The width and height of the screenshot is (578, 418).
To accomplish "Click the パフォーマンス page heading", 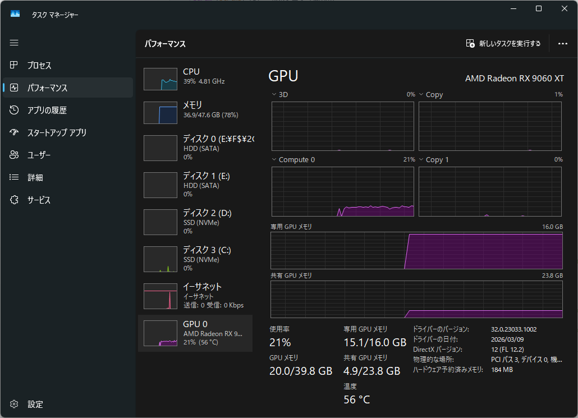I will pyautogui.click(x=165, y=44).
